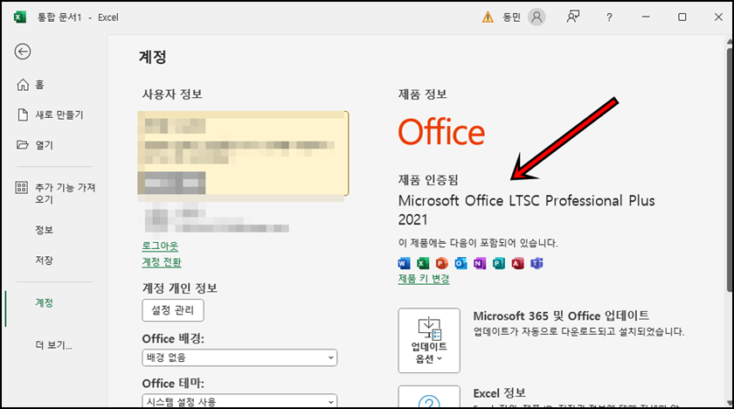
Task: Select the 계정 sidebar item
Action: (45, 302)
